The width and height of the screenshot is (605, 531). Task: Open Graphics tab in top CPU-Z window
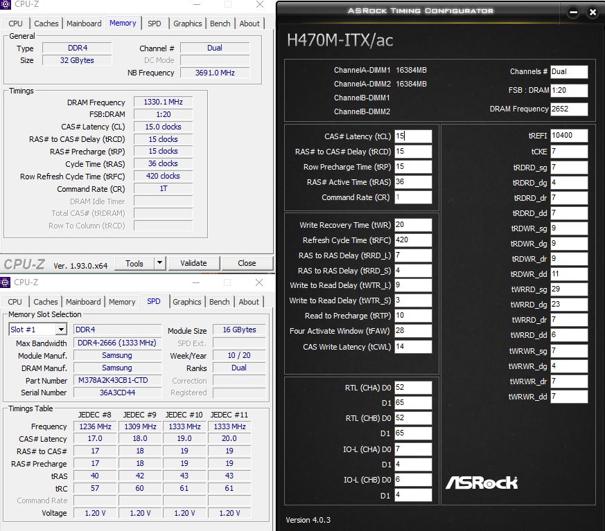click(188, 24)
